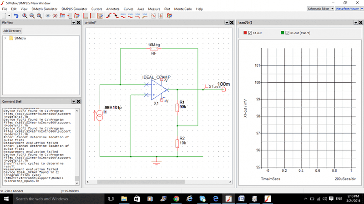Viewport: 364px width, 204px height.
Task: Click the new document icon in toolbar
Action: 3,16
